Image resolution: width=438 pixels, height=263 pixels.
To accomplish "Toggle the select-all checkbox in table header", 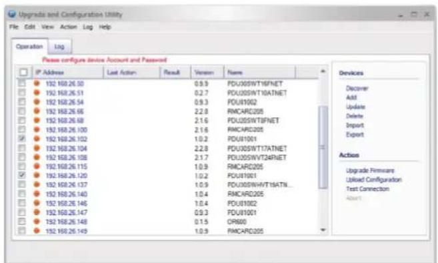I will [23, 72].
